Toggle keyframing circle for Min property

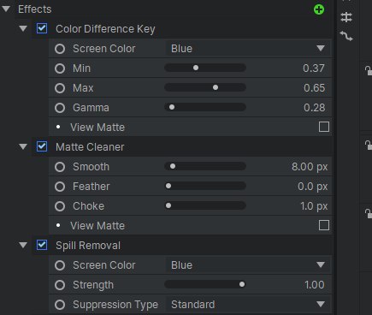tap(60, 68)
